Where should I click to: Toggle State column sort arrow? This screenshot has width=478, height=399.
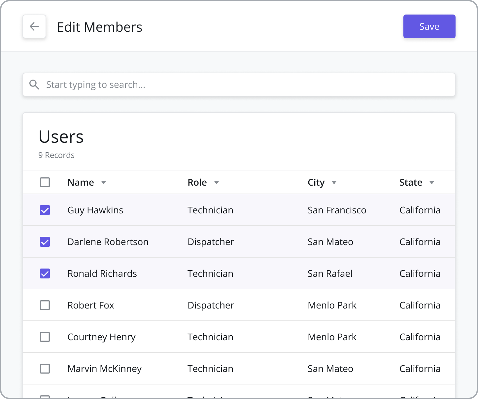432,182
